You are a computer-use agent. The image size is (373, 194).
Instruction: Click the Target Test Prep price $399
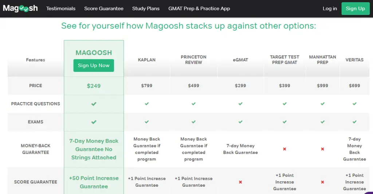[284, 86]
